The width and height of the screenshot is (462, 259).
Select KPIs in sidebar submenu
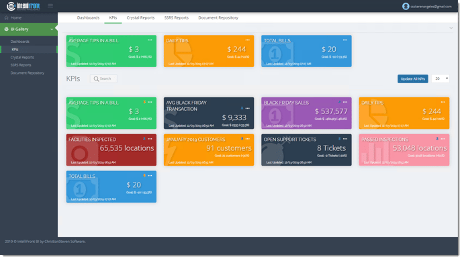(x=15, y=50)
